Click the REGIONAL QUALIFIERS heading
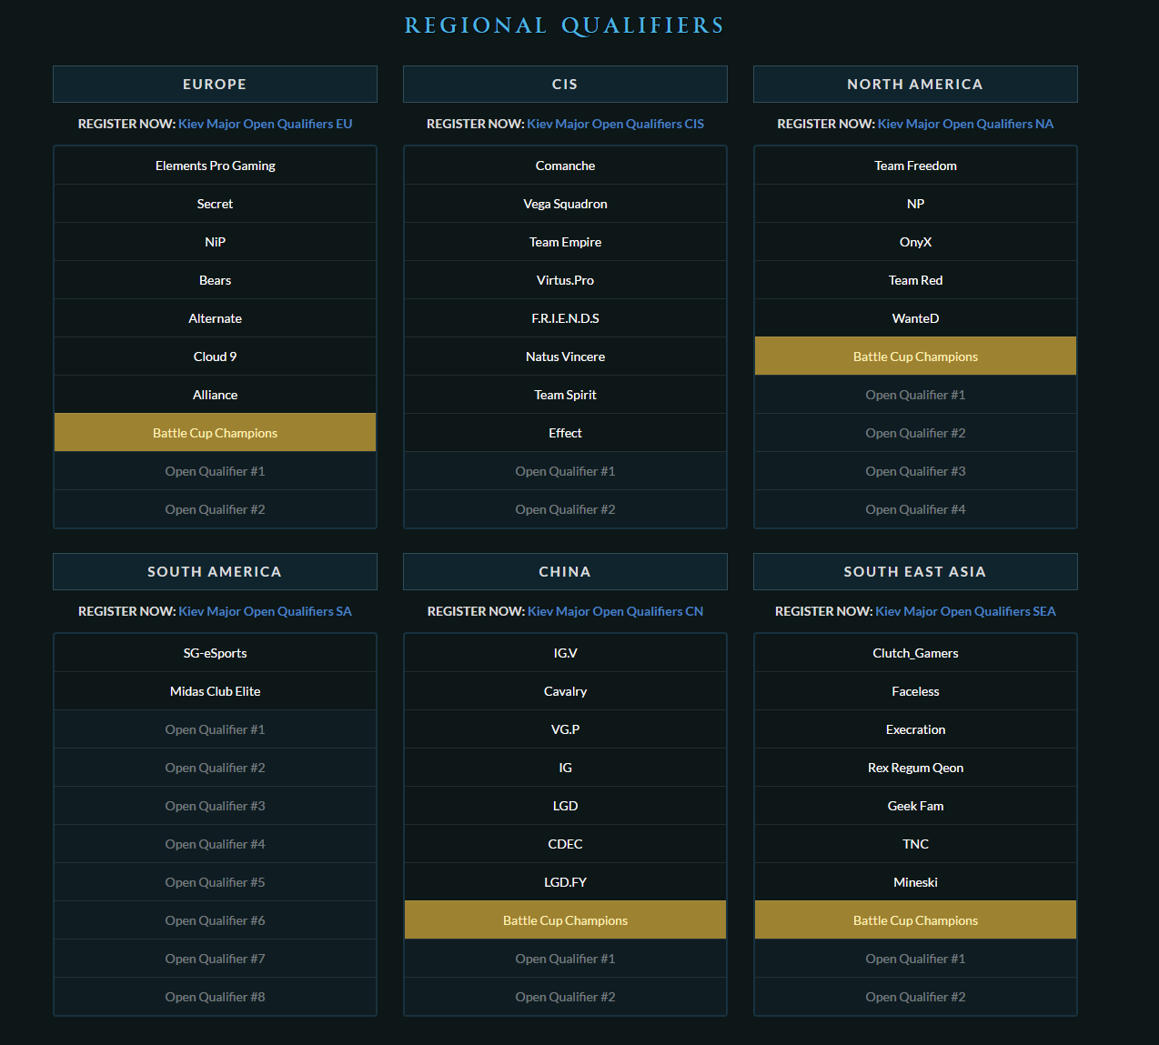This screenshot has width=1159, height=1045. coord(564,25)
